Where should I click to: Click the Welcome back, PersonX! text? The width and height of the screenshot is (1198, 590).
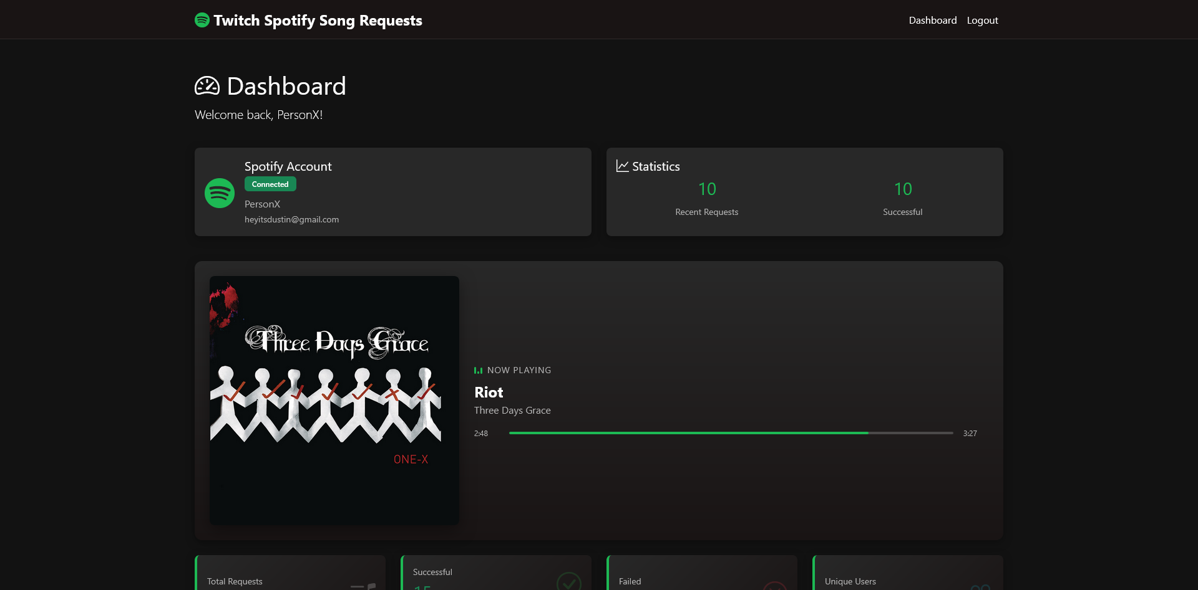click(x=258, y=115)
